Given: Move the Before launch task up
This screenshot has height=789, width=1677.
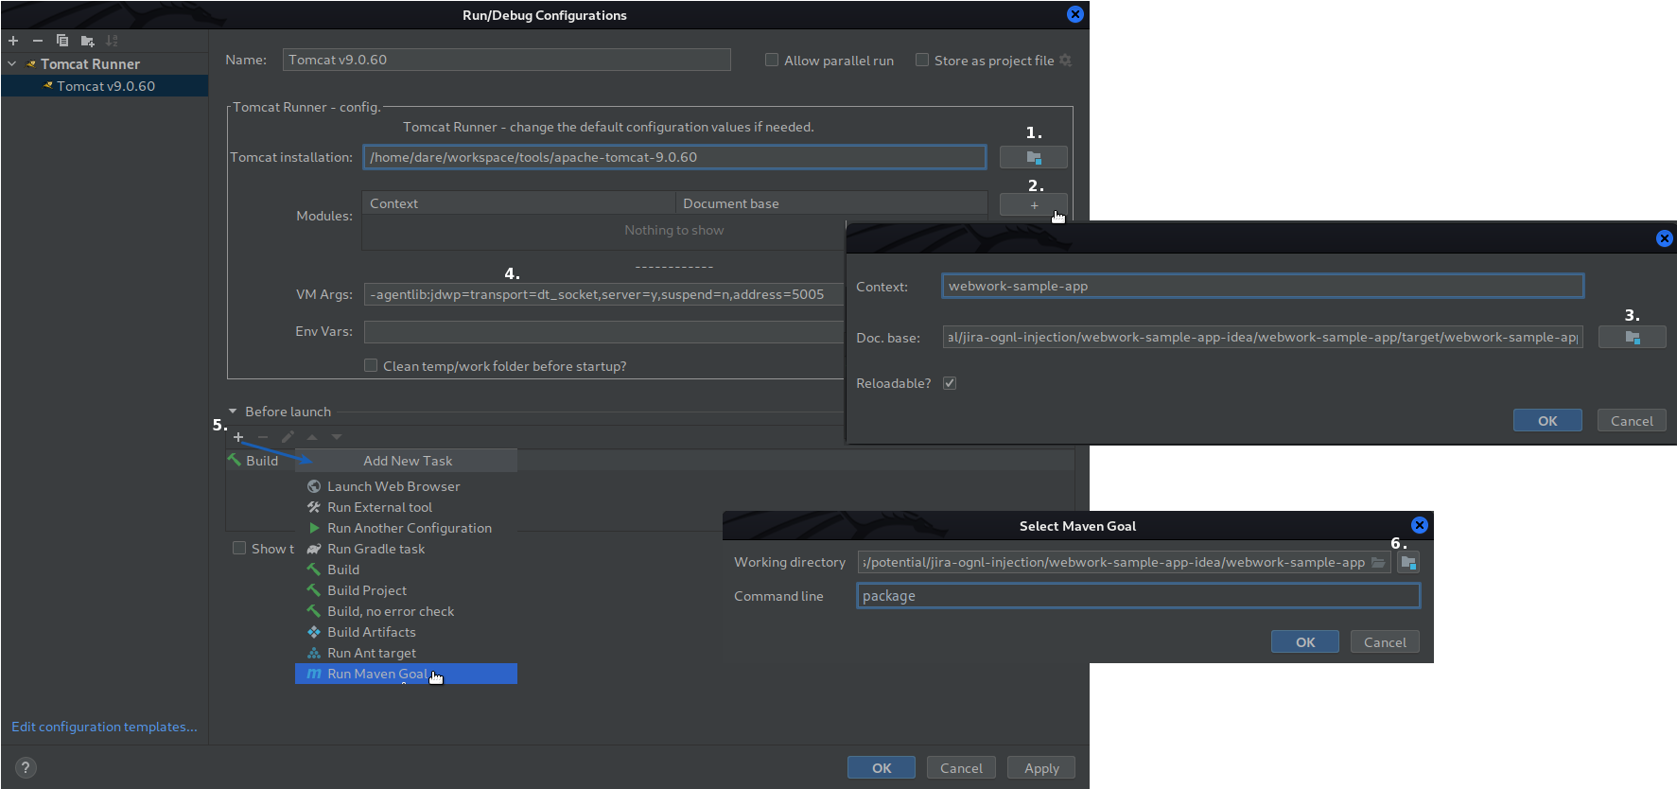Looking at the screenshot, I should 312,437.
